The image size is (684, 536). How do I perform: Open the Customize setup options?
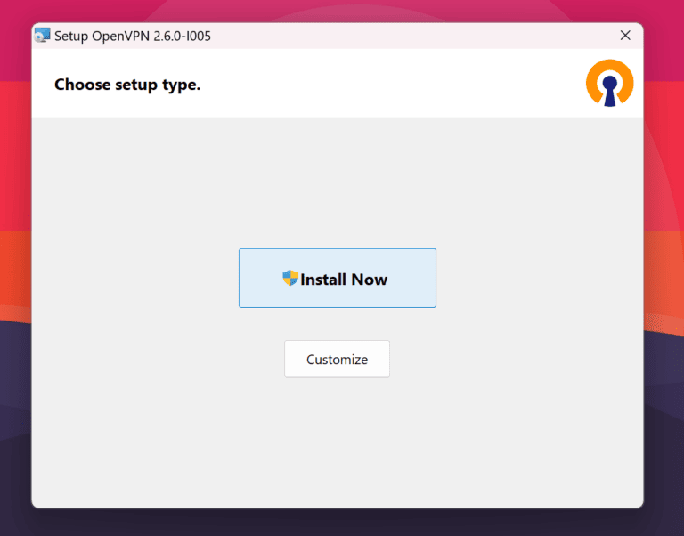point(337,359)
